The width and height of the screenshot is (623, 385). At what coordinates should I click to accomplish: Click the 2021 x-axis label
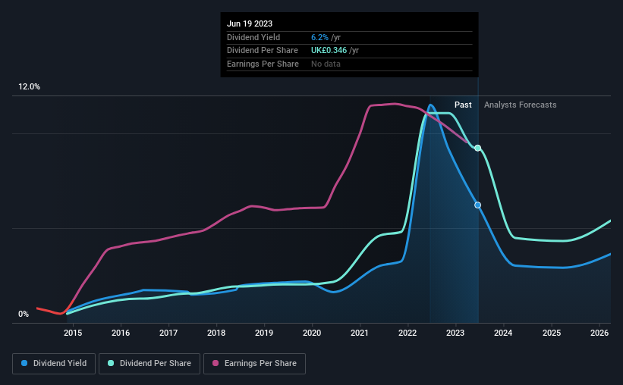tap(360, 333)
